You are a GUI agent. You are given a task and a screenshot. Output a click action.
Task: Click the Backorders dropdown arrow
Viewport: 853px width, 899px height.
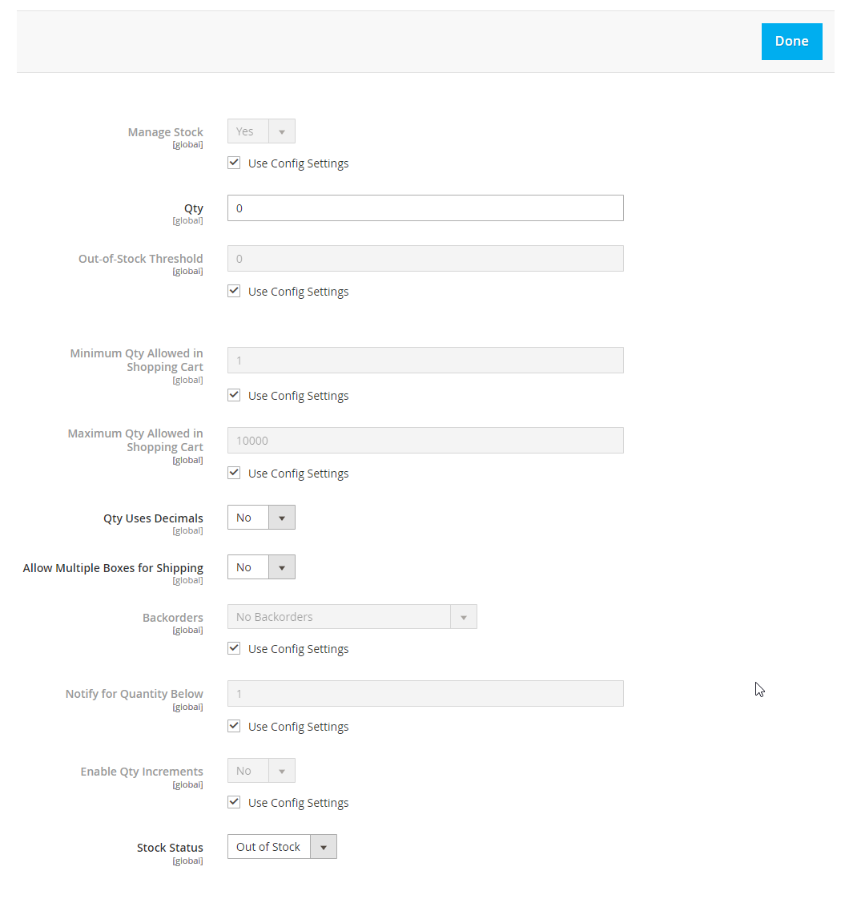tap(463, 617)
